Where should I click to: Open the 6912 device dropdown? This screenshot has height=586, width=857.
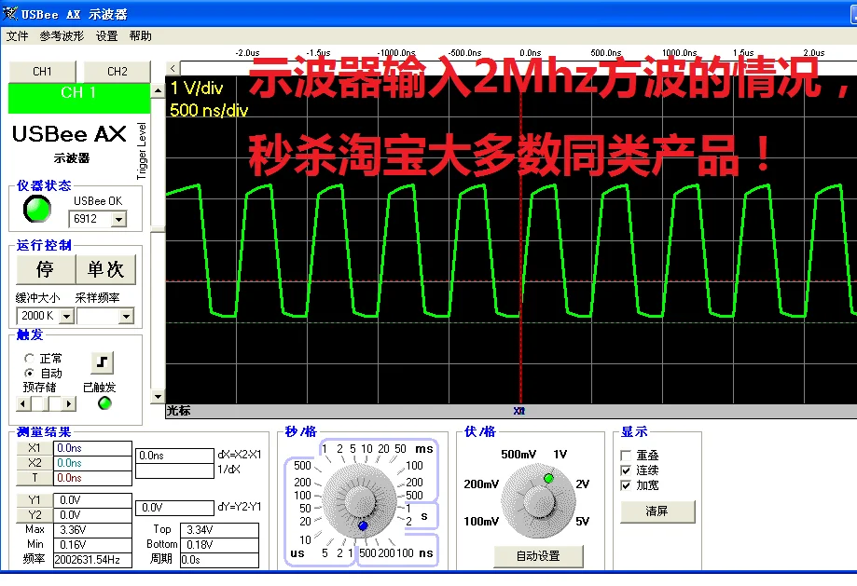coord(118,219)
